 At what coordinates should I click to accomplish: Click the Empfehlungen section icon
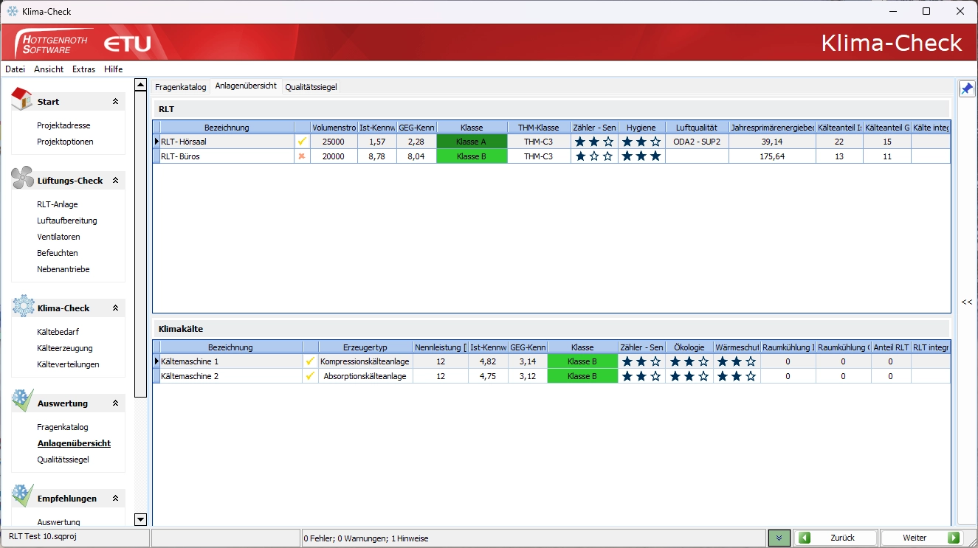[22, 496]
